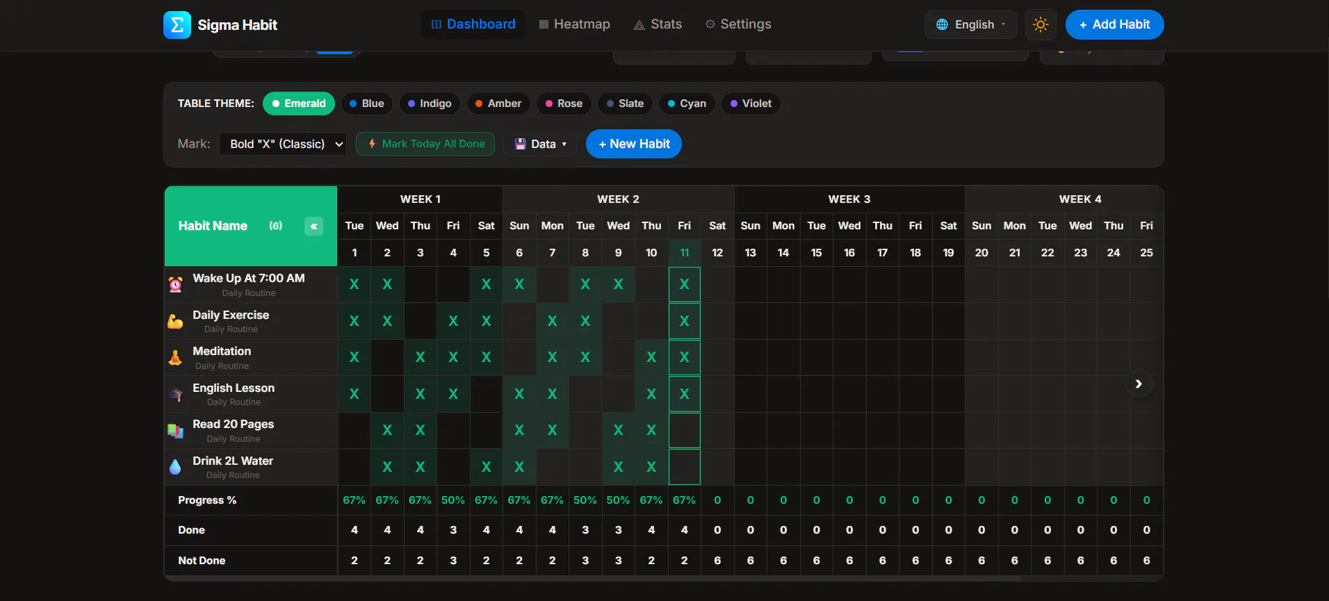Click the Done row label
This screenshot has width=1329, height=601.
pyautogui.click(x=191, y=530)
